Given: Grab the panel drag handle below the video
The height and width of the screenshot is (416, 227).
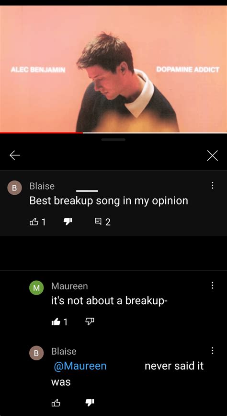Looking at the screenshot, I should 113,140.
